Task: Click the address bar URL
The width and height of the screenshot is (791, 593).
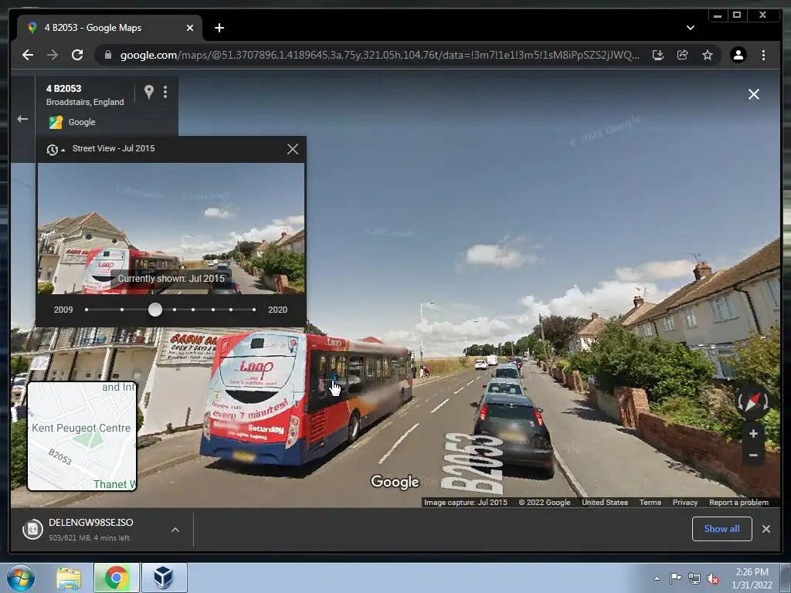Action: tap(379, 55)
